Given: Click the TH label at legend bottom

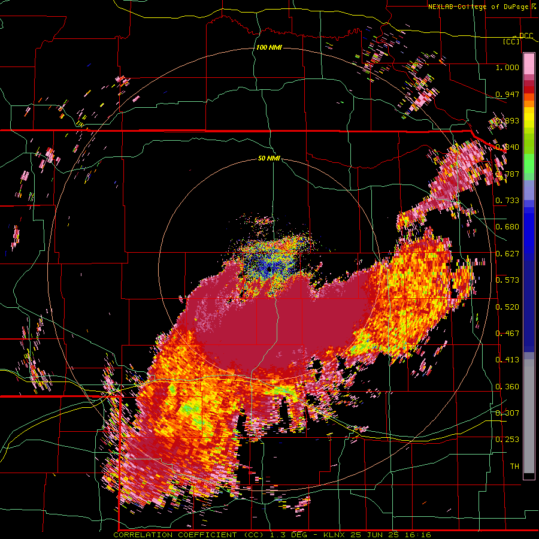Looking at the screenshot, I should (514, 467).
